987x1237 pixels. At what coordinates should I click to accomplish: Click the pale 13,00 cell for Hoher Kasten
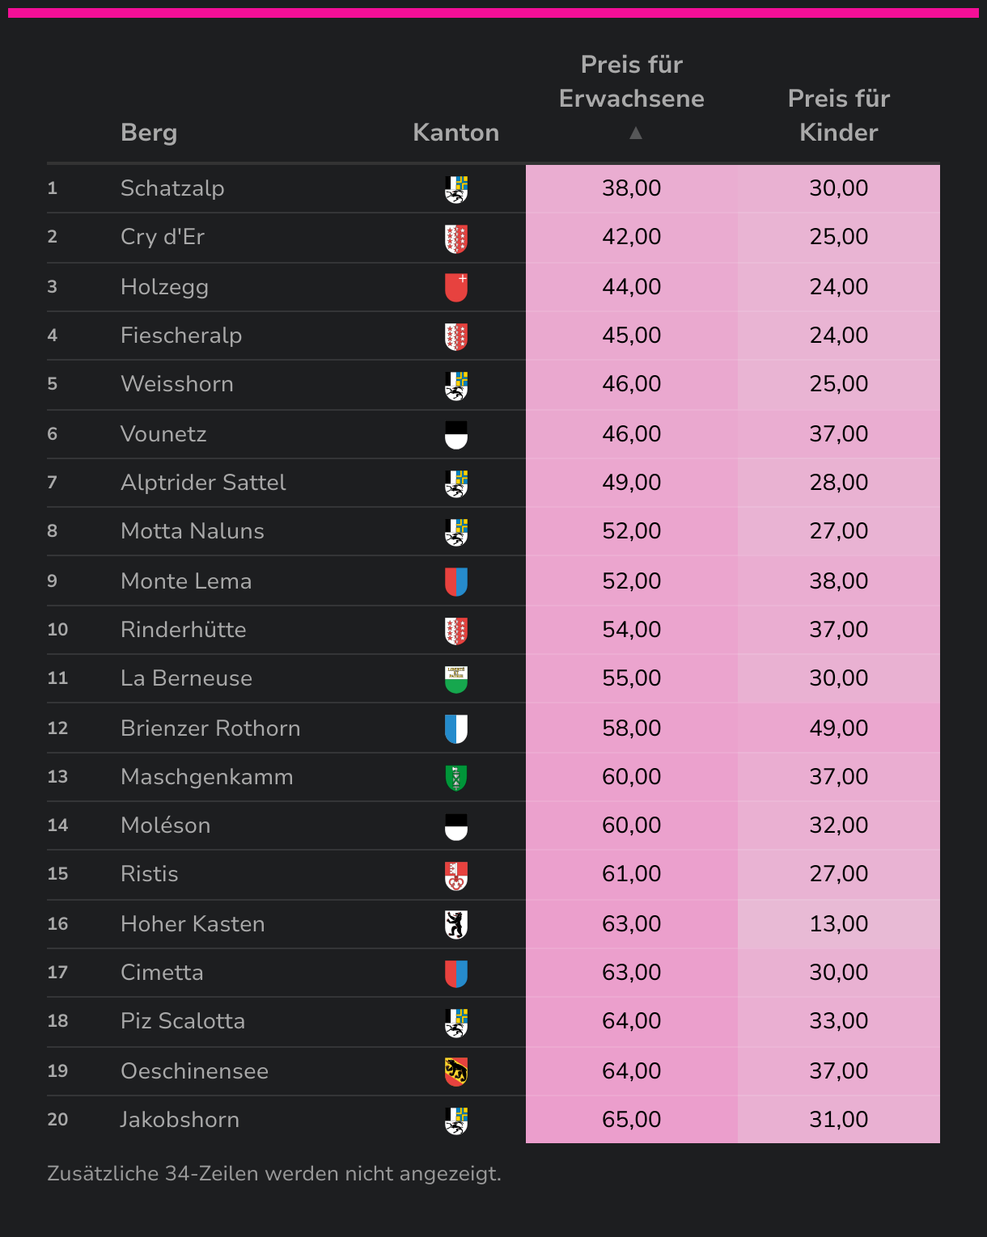coord(838,923)
